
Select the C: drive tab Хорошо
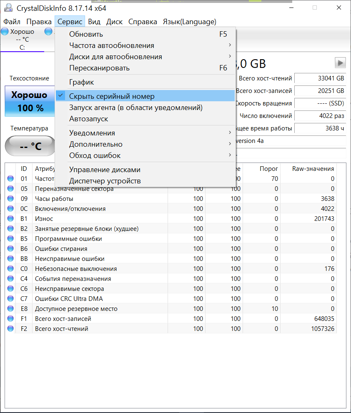tap(22, 40)
